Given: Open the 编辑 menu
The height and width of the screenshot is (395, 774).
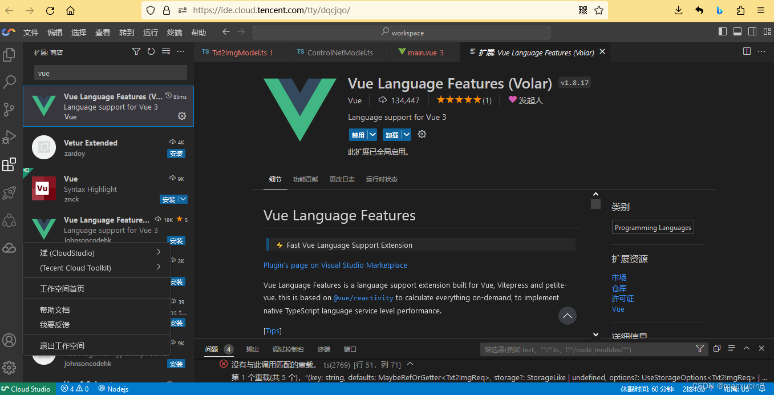Looking at the screenshot, I should coord(55,33).
